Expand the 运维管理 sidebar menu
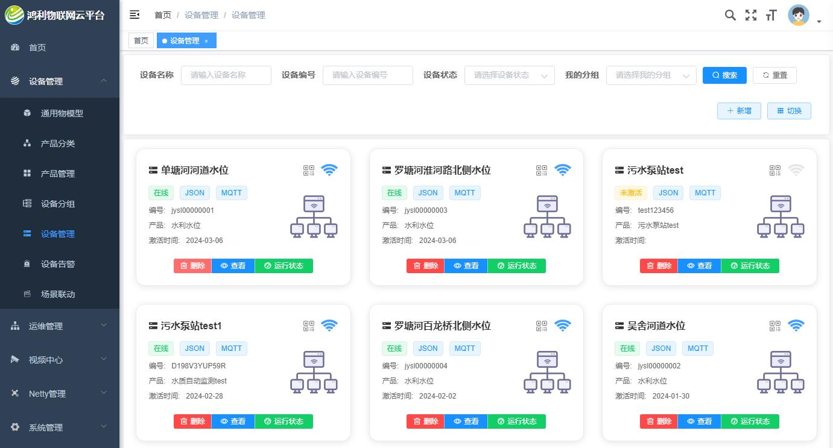Image resolution: width=833 pixels, height=448 pixels. [x=59, y=326]
